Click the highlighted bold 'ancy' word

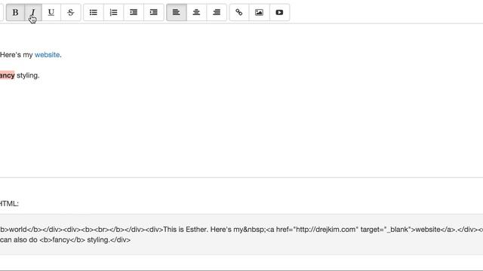click(x=7, y=75)
